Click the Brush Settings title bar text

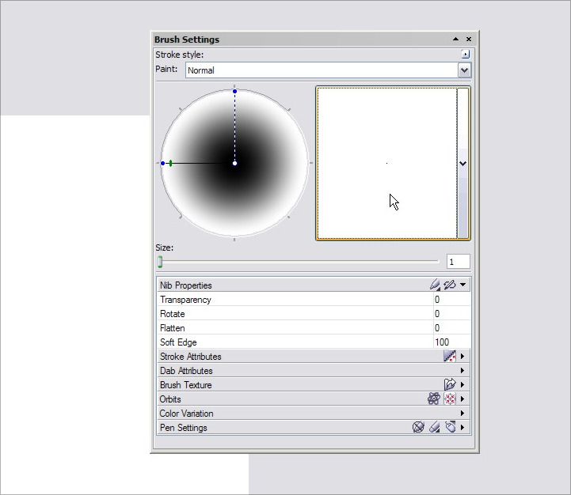tap(187, 40)
